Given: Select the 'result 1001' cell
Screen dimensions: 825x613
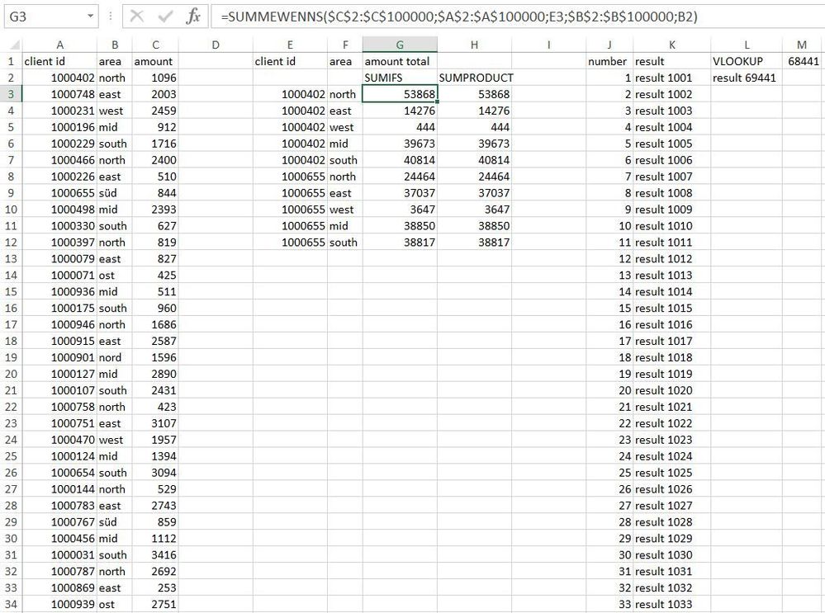Looking at the screenshot, I should pyautogui.click(x=672, y=78).
